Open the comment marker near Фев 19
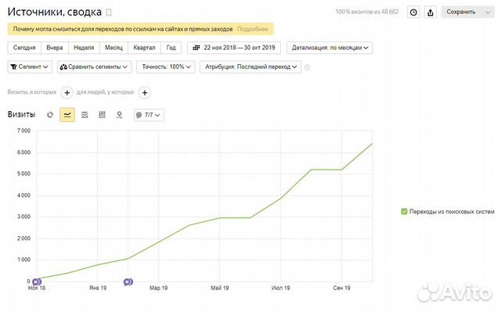 [x=128, y=282]
